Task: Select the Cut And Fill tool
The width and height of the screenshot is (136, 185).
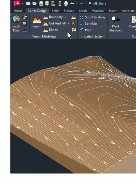Action: pos(54,24)
